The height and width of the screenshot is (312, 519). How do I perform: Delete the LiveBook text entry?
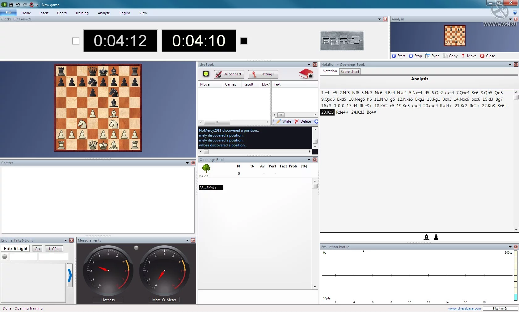pos(303,121)
